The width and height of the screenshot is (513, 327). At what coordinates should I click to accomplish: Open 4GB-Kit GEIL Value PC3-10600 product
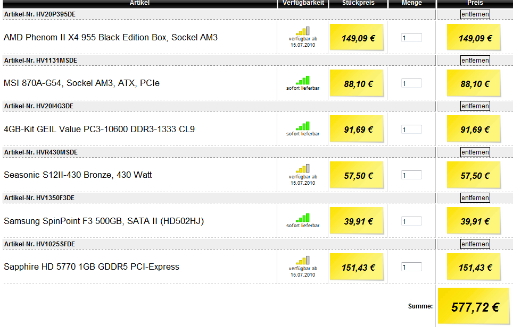pos(99,129)
